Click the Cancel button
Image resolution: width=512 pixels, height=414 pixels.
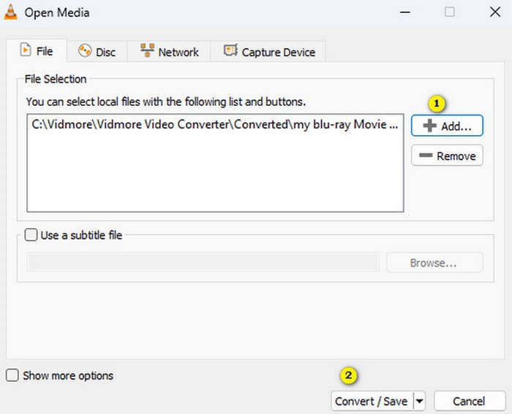tap(469, 401)
